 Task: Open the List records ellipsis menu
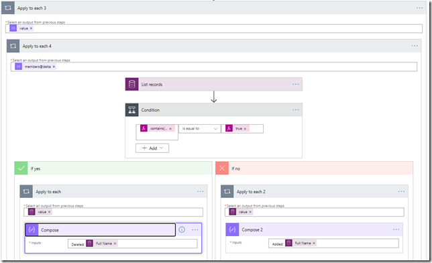(296, 85)
